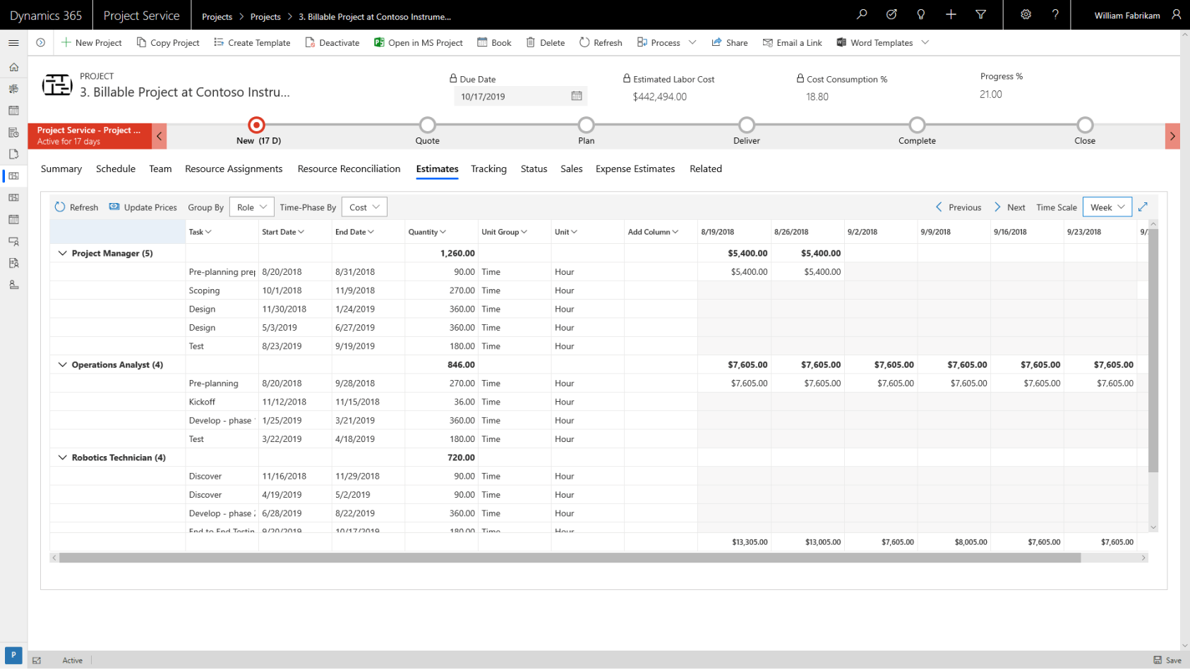Click the quick create plus icon

click(x=951, y=14)
